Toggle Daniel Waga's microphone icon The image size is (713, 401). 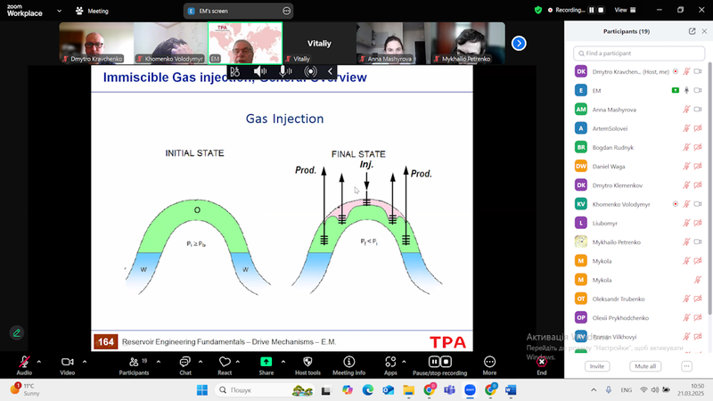[x=686, y=166]
